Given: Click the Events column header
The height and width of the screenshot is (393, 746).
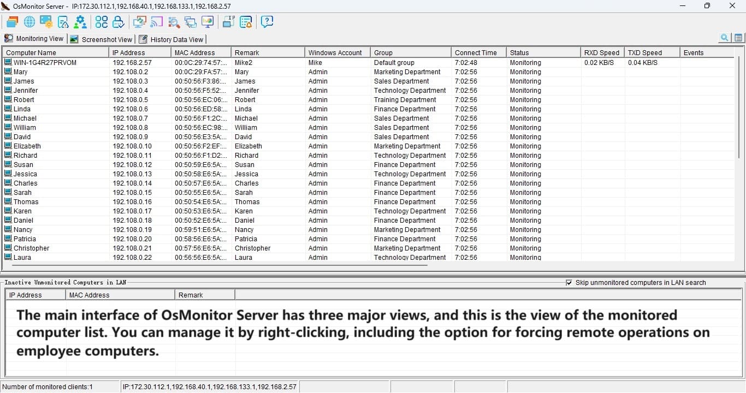Looking at the screenshot, I should click(707, 52).
